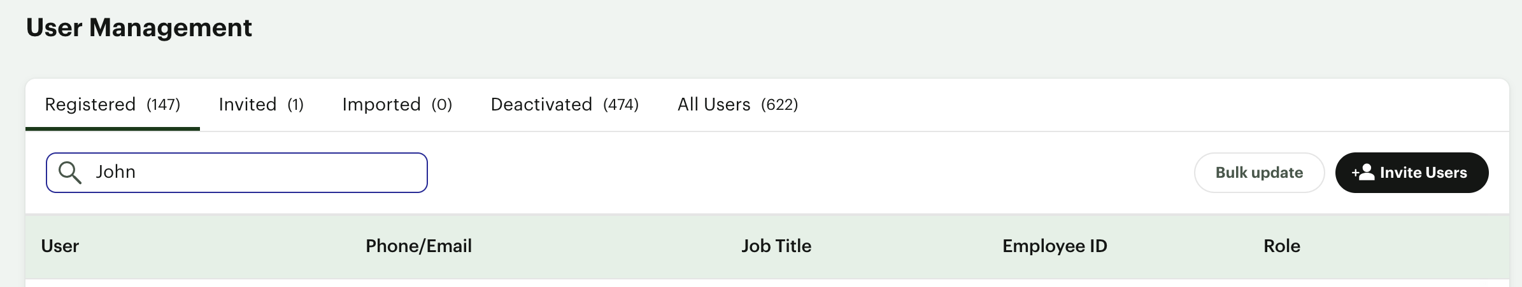This screenshot has height=287, width=1522.
Task: Switch to the Registered tab
Action: (113, 105)
